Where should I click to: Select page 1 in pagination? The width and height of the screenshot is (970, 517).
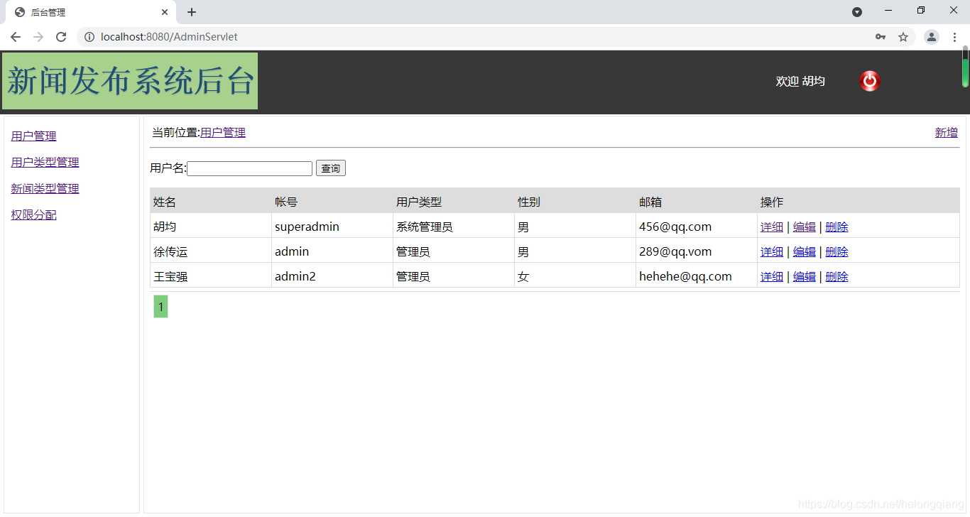[160, 306]
